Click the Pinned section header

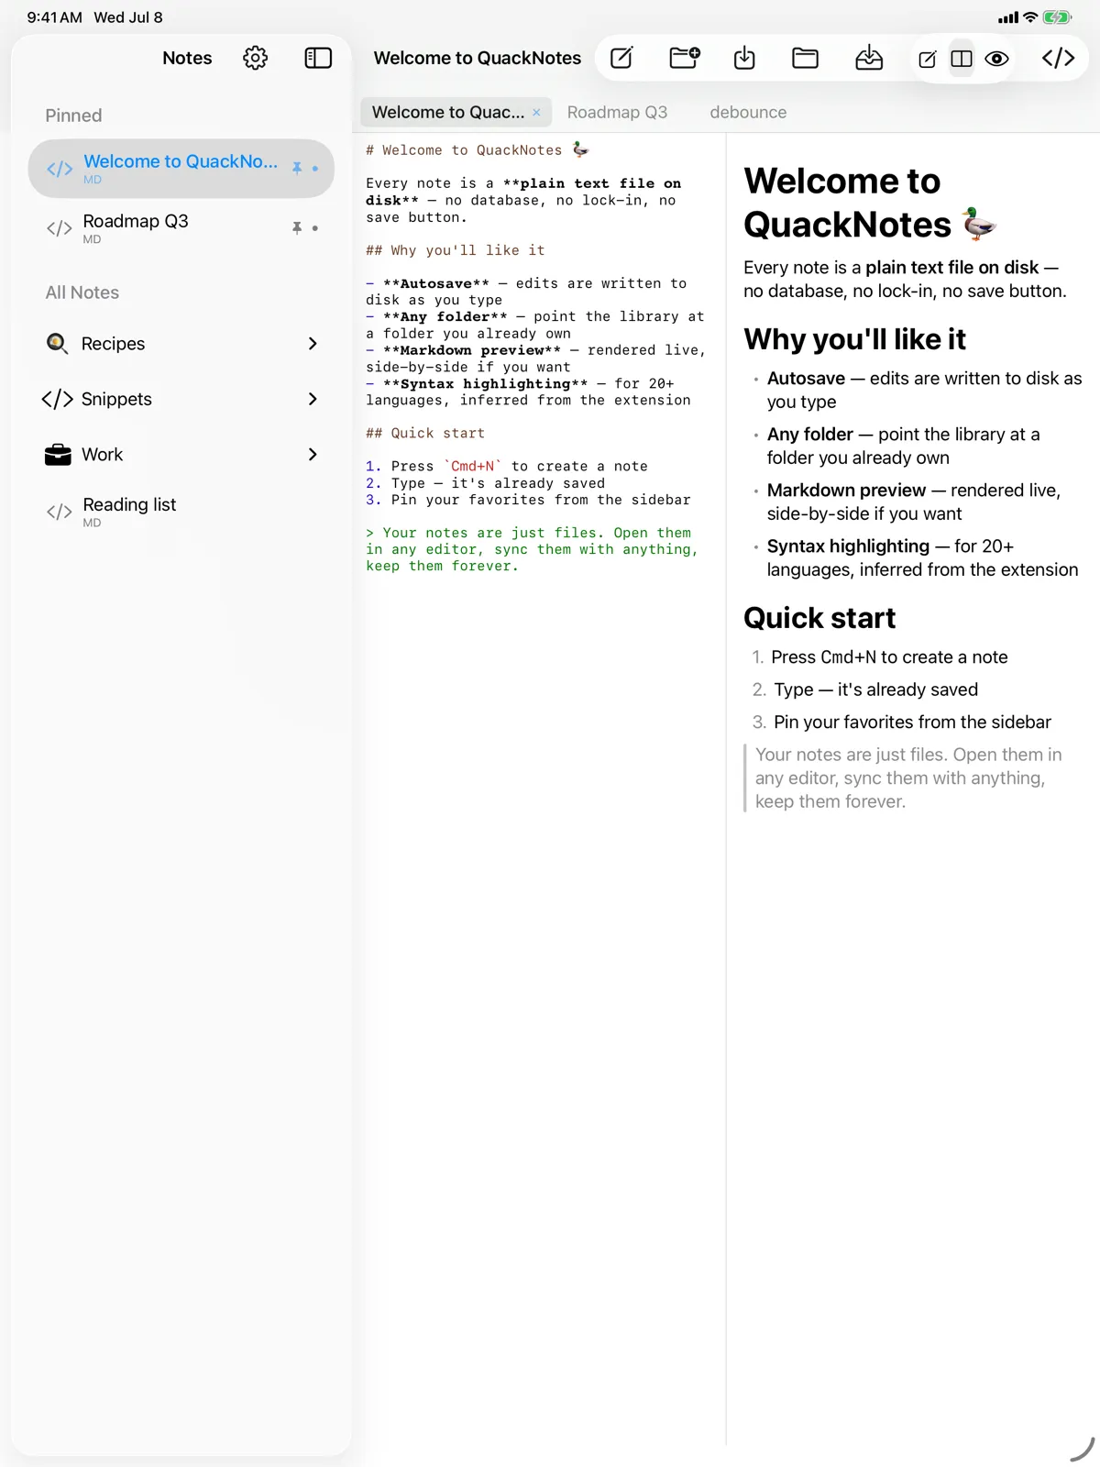pos(73,116)
